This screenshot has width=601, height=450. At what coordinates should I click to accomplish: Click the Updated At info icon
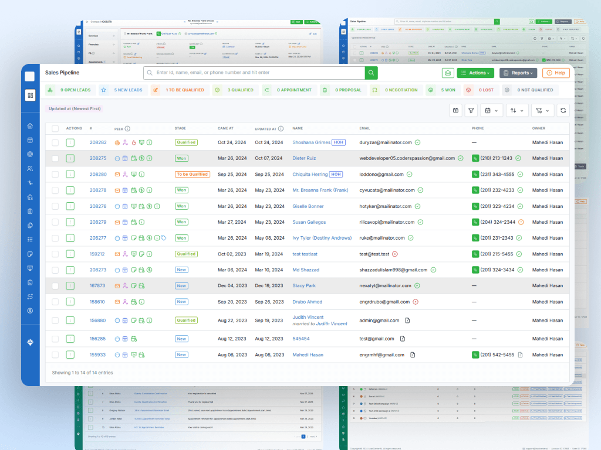281,128
